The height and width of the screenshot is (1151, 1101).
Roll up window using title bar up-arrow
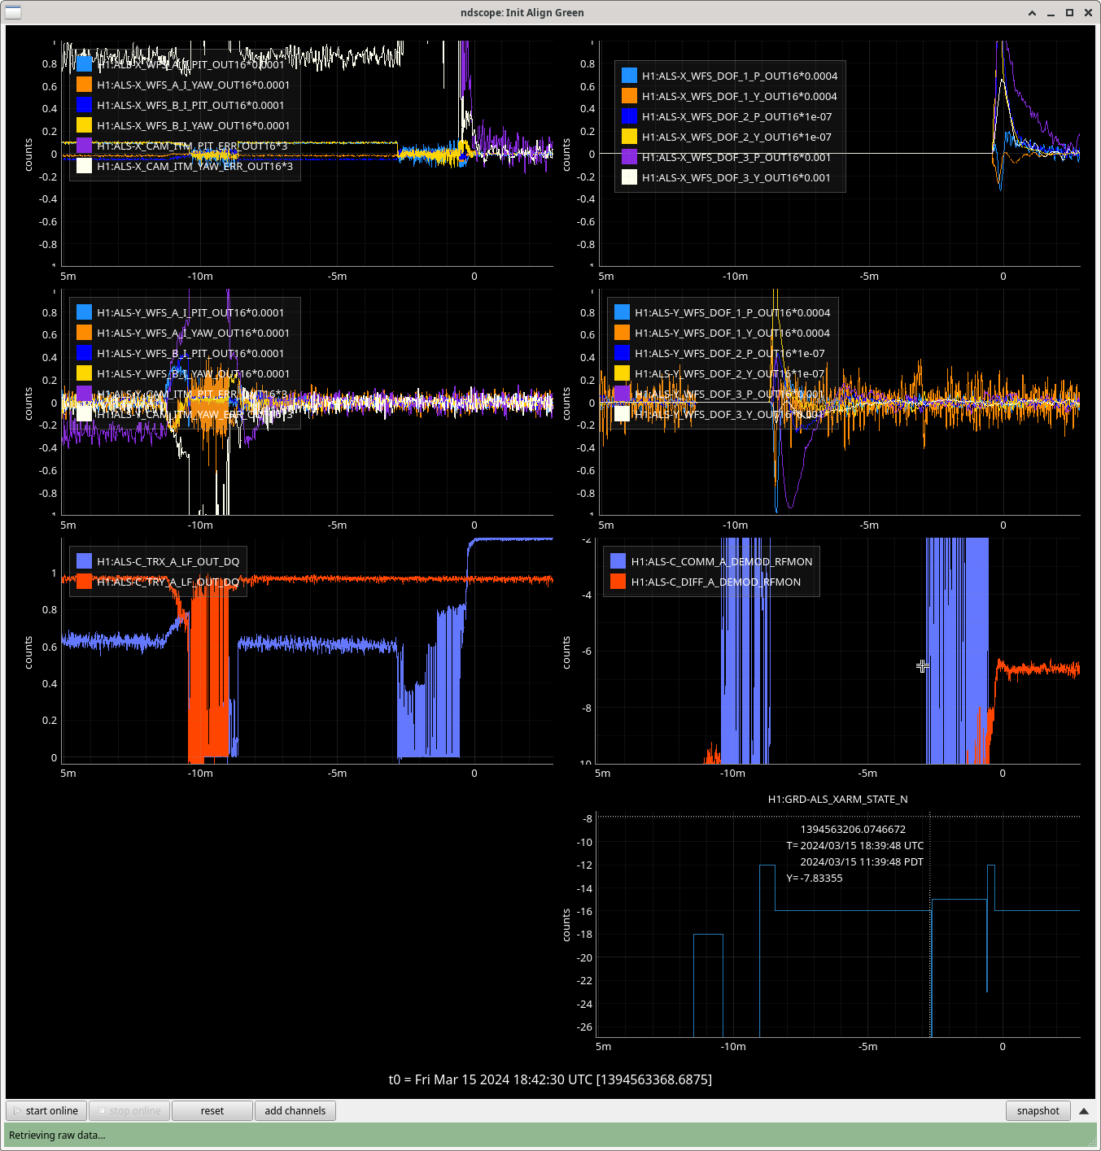point(1032,12)
